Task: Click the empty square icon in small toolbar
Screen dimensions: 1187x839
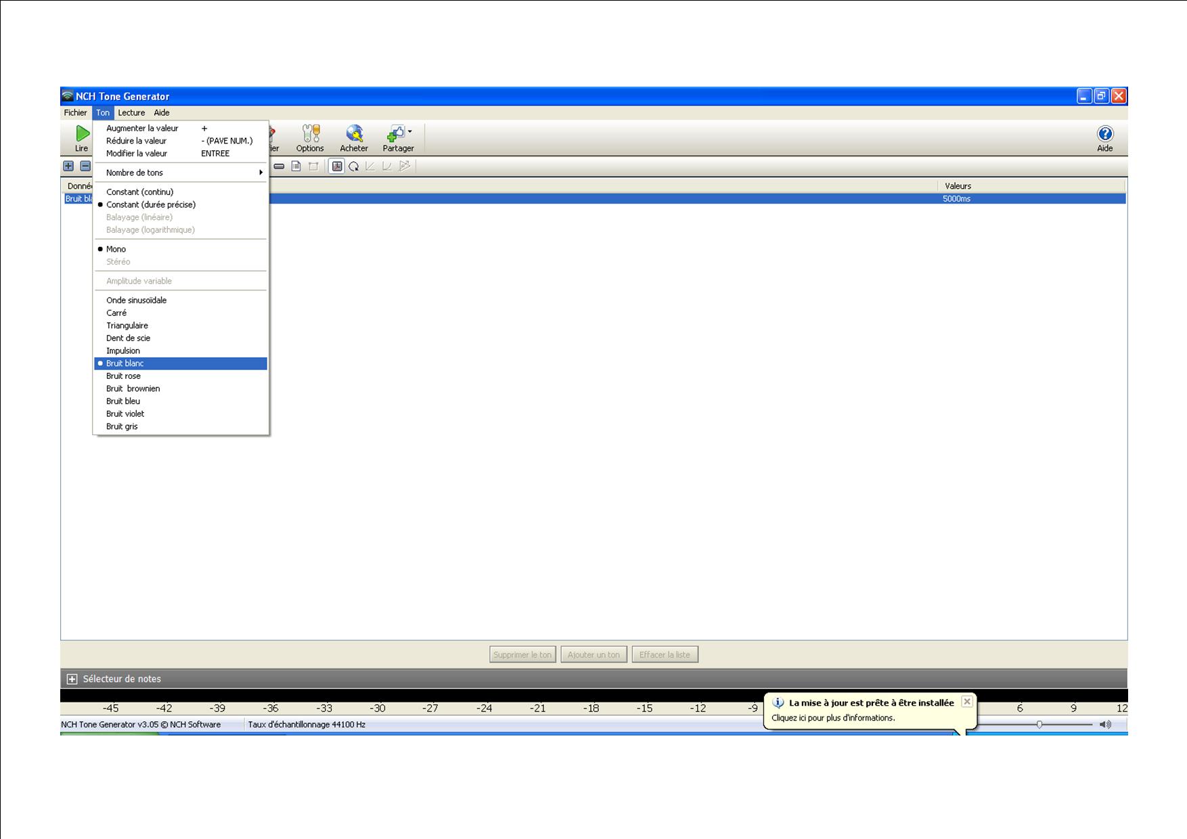Action: pyautogui.click(x=313, y=166)
